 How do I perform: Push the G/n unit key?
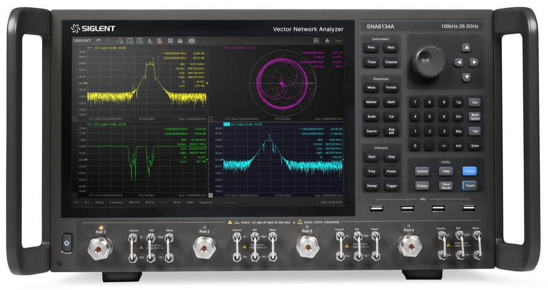(x=458, y=117)
